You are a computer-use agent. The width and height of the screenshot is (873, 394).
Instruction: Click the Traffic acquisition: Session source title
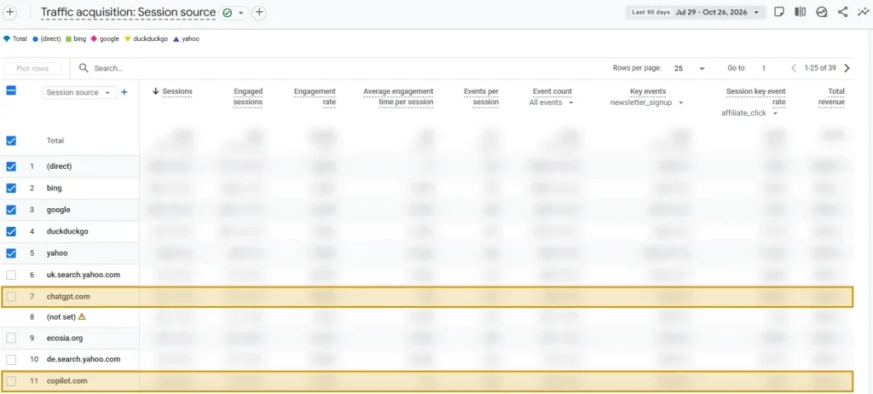[128, 12]
